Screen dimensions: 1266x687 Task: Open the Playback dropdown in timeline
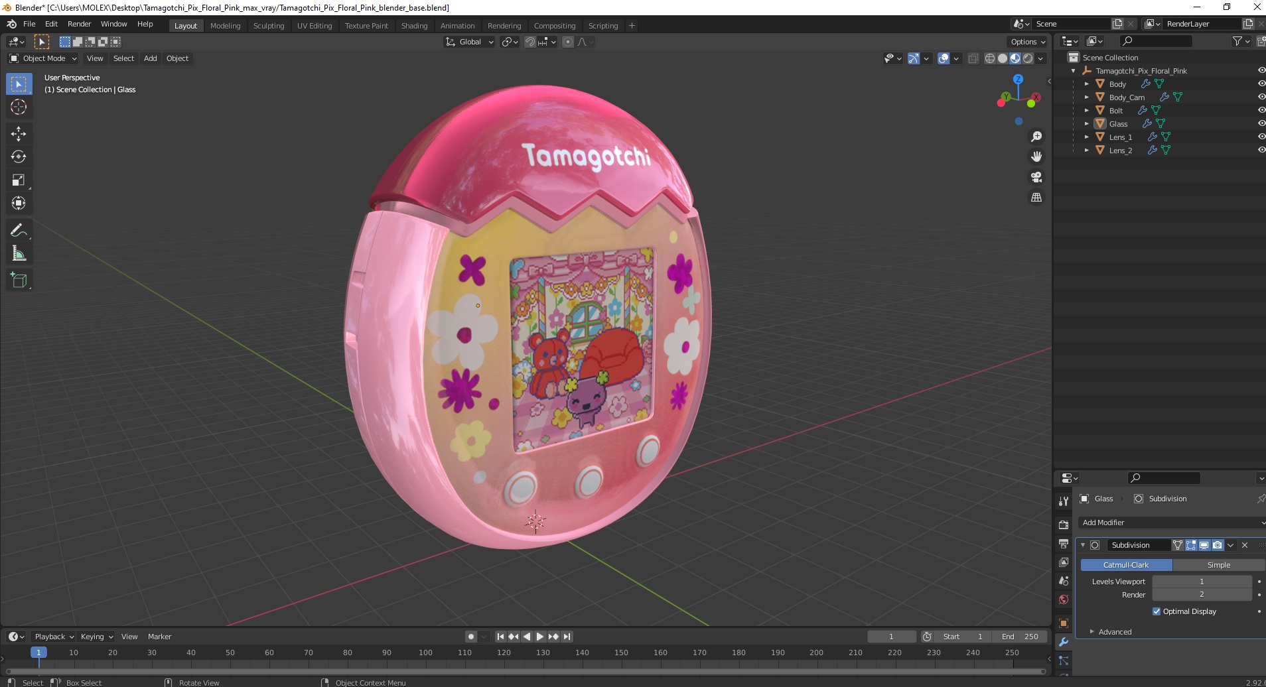(53, 637)
